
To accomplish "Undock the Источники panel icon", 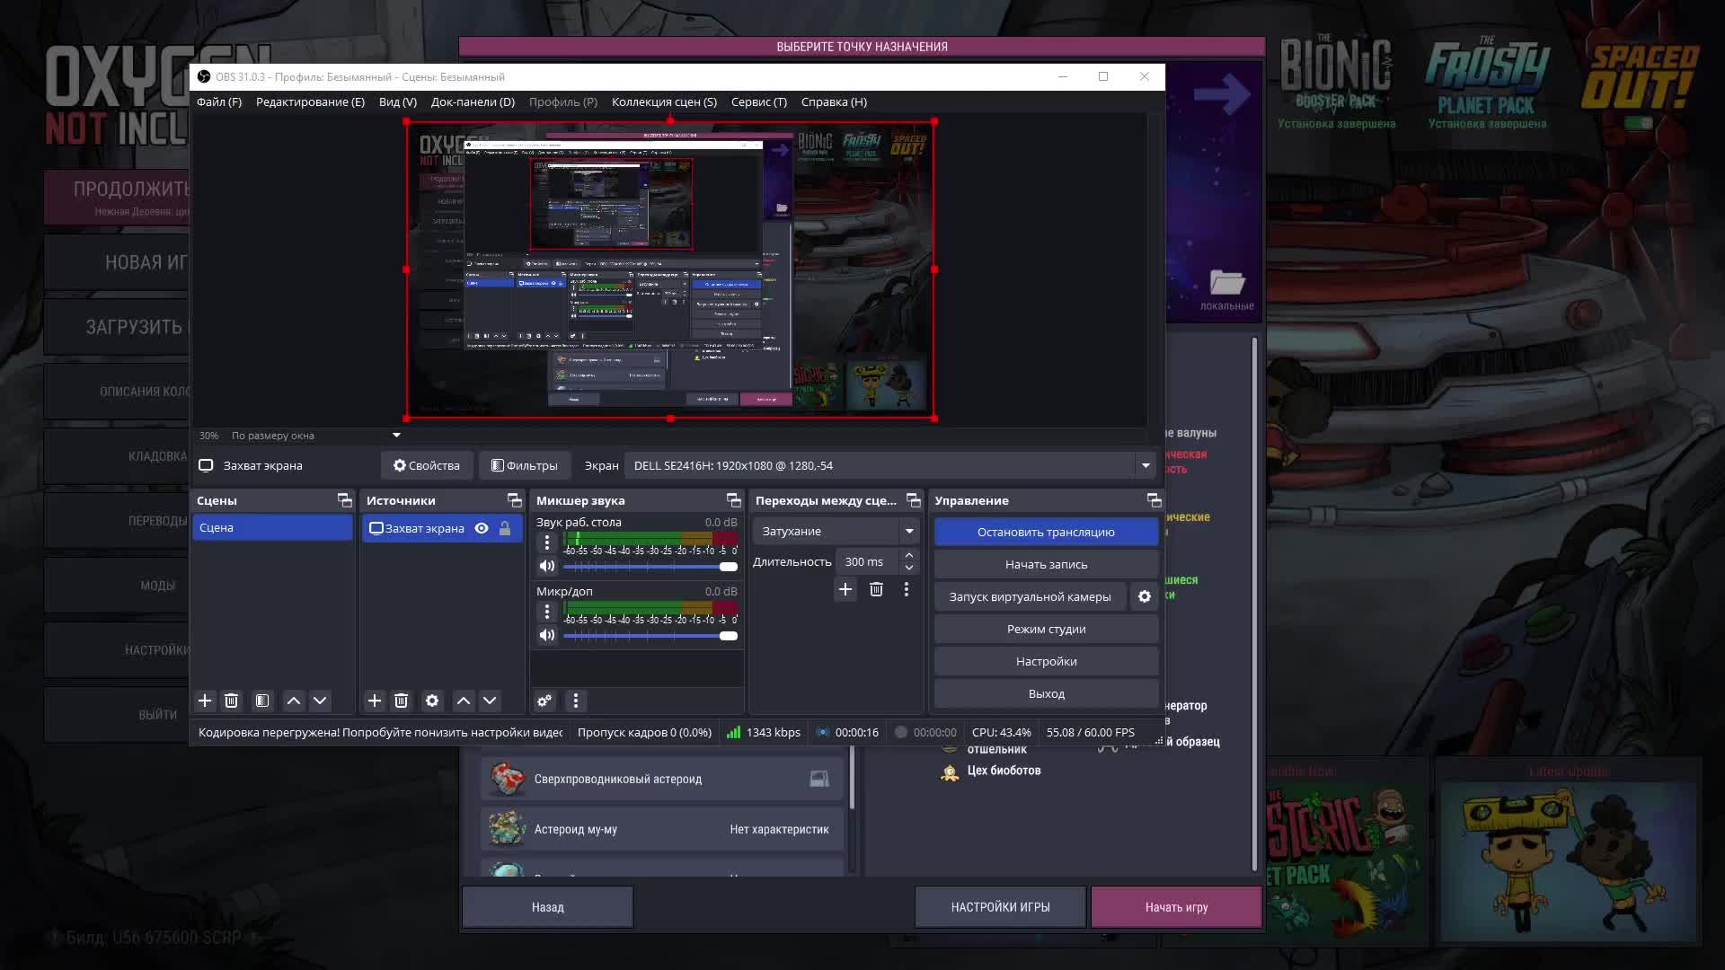I will 515,500.
